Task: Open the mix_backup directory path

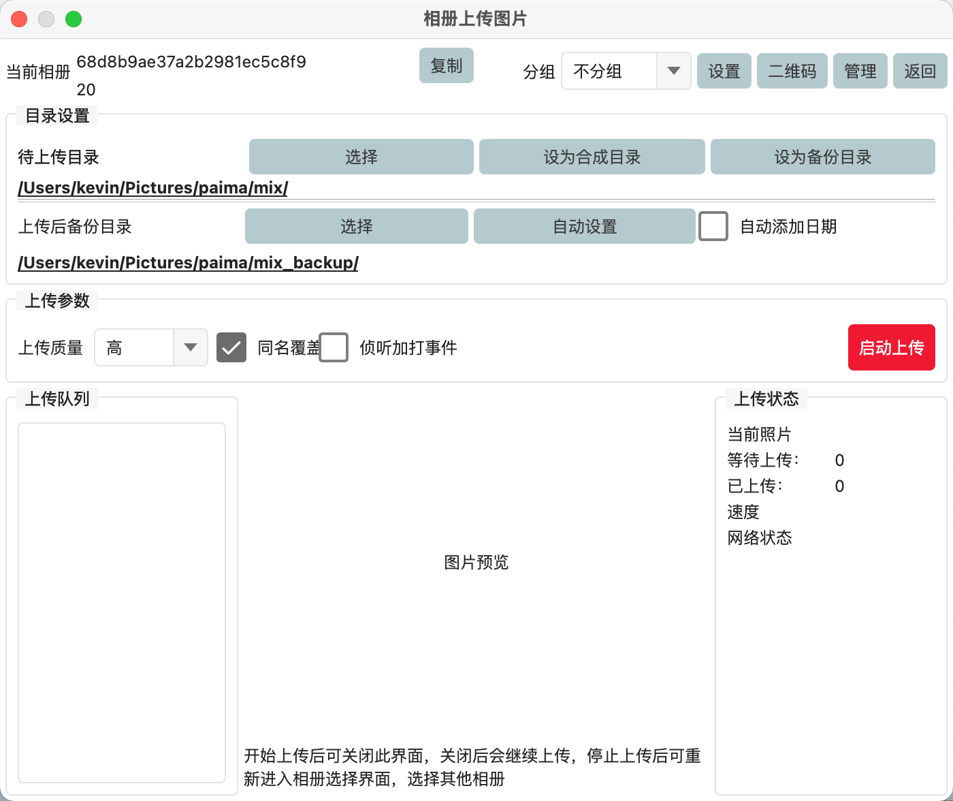Action: [x=187, y=262]
